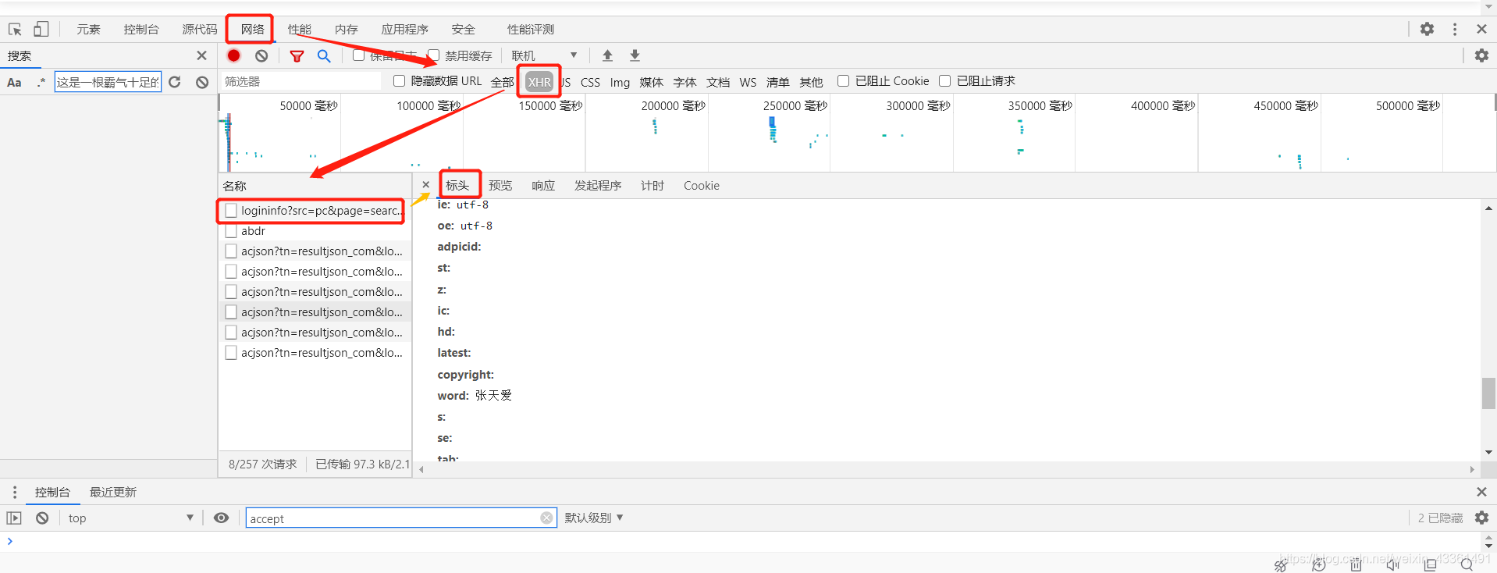Check the 隐藏数据 URL checkbox

[x=399, y=80]
